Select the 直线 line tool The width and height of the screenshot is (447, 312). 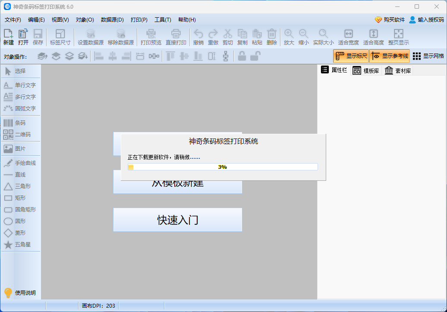[x=21, y=174]
